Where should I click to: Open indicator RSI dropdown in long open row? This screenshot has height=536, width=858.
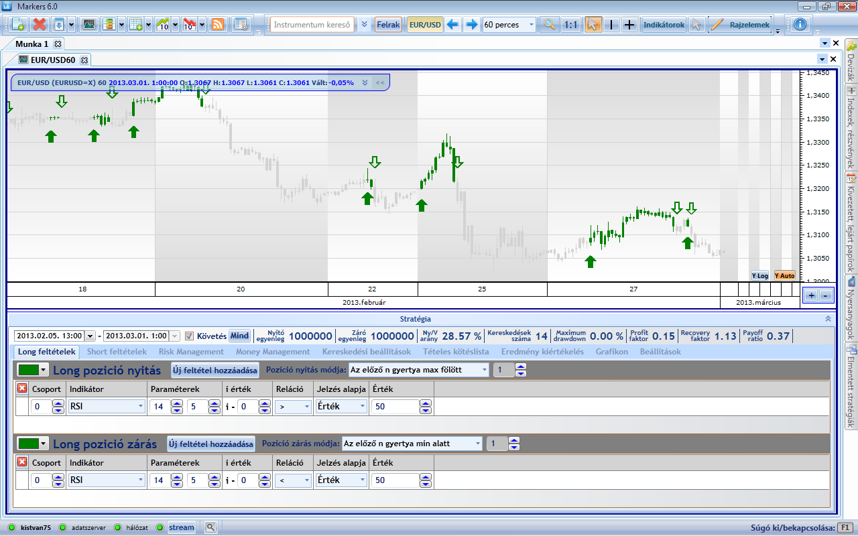pos(140,406)
